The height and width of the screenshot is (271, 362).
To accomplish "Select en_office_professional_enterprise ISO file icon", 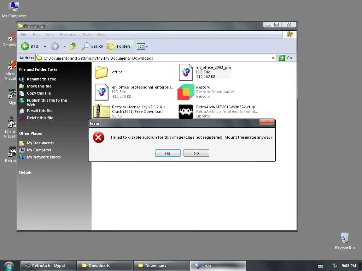I will (x=101, y=92).
